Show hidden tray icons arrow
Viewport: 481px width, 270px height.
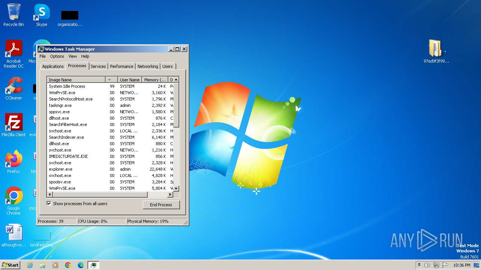419,265
